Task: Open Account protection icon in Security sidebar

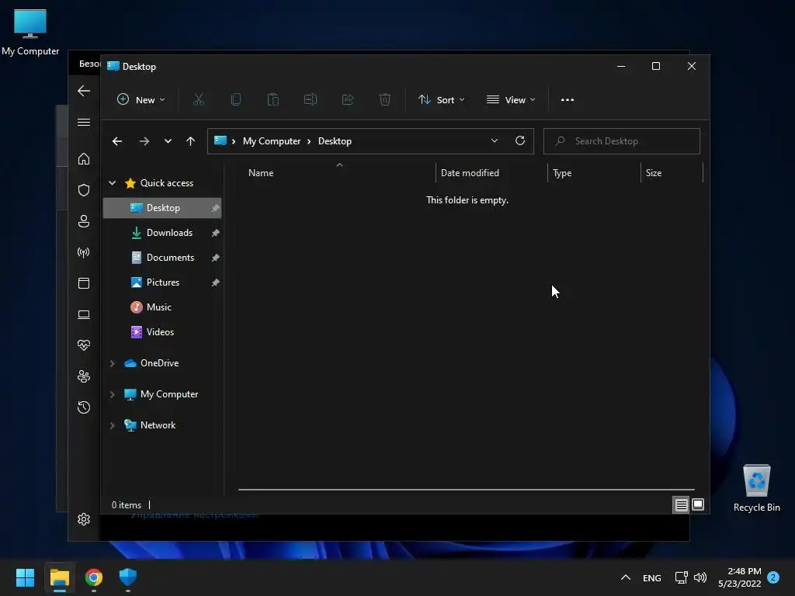Action: point(84,221)
